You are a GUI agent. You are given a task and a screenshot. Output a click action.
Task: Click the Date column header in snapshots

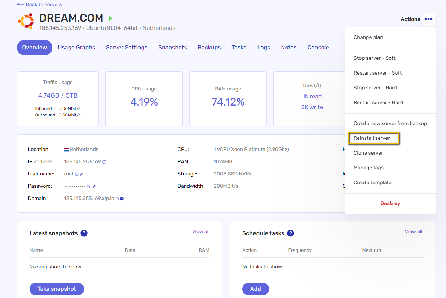[130, 250]
